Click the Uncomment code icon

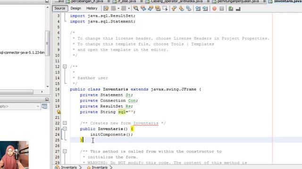[238, 9]
